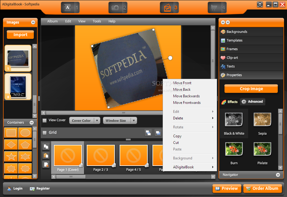Open the Backgrounds panel

[x=251, y=32]
